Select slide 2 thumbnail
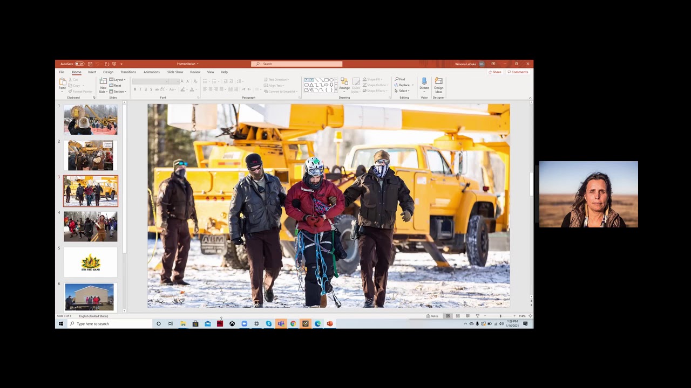The width and height of the screenshot is (691, 388). point(90,155)
